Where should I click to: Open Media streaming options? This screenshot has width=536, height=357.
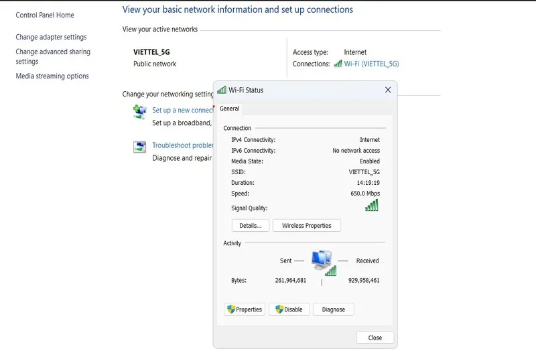coord(52,76)
